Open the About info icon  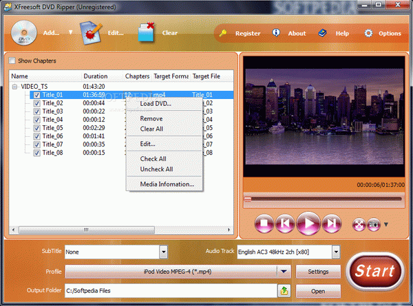(x=276, y=33)
